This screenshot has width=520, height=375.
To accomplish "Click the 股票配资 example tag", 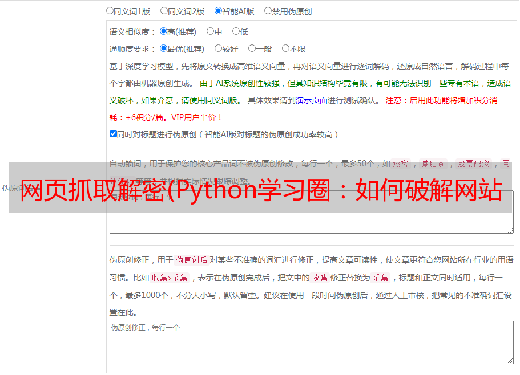I will point(474,164).
